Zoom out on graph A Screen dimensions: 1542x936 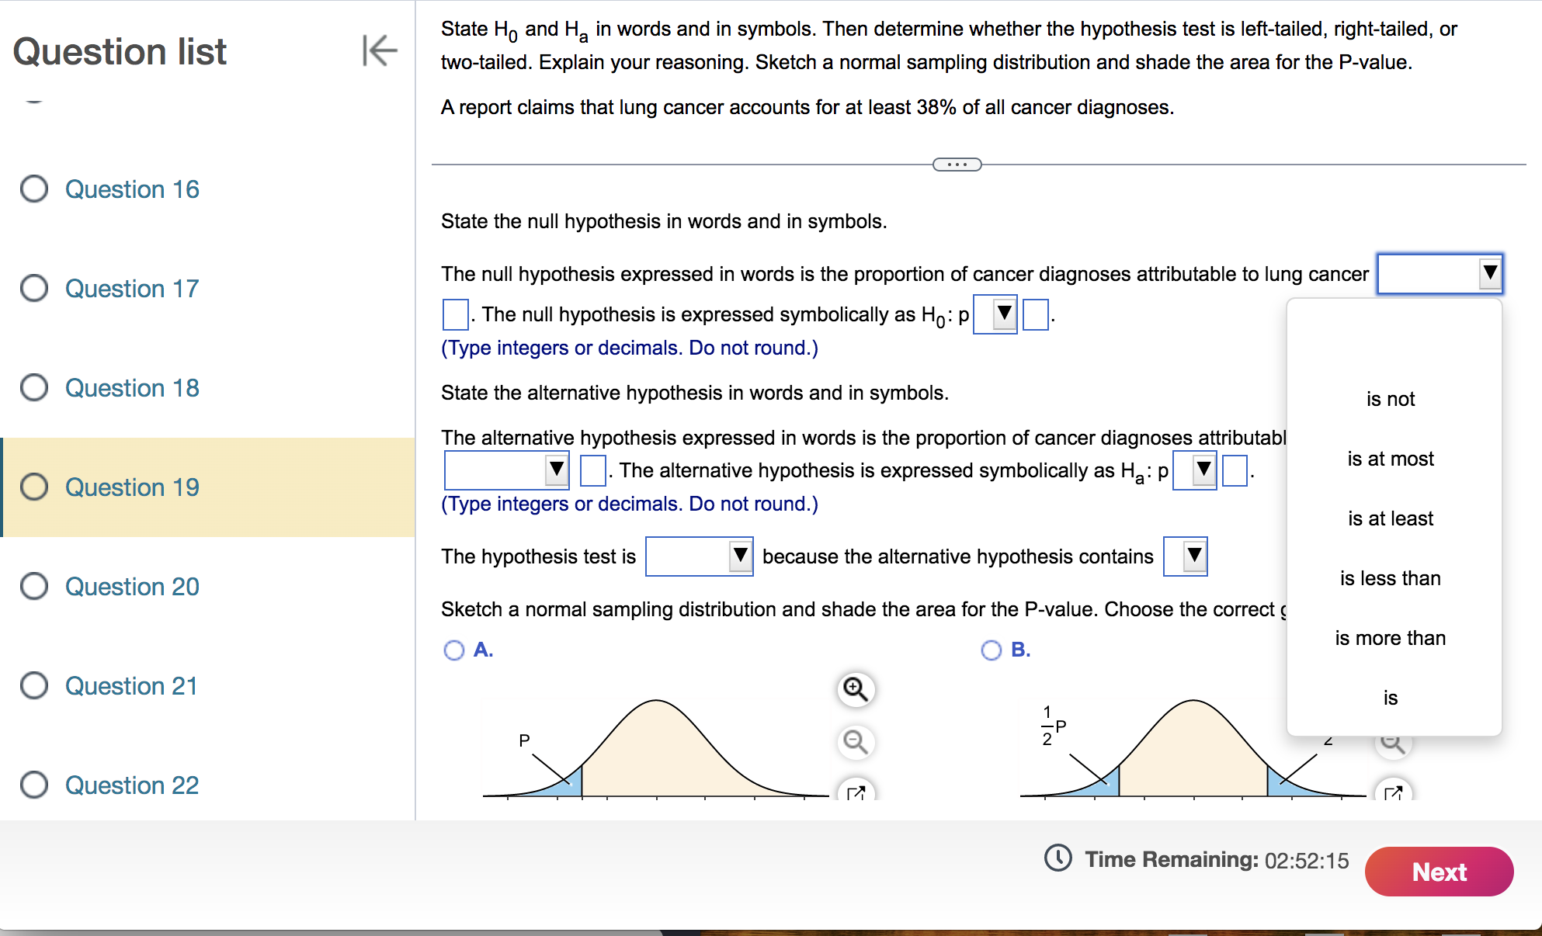(856, 742)
